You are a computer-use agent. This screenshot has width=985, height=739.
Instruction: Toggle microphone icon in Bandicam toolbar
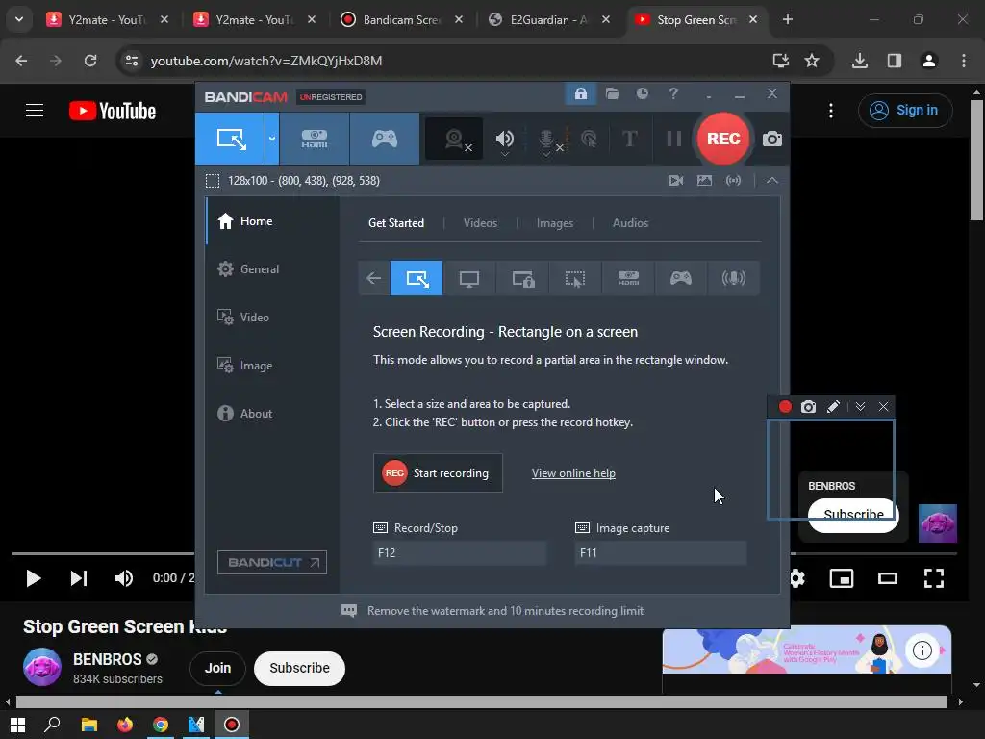(546, 139)
